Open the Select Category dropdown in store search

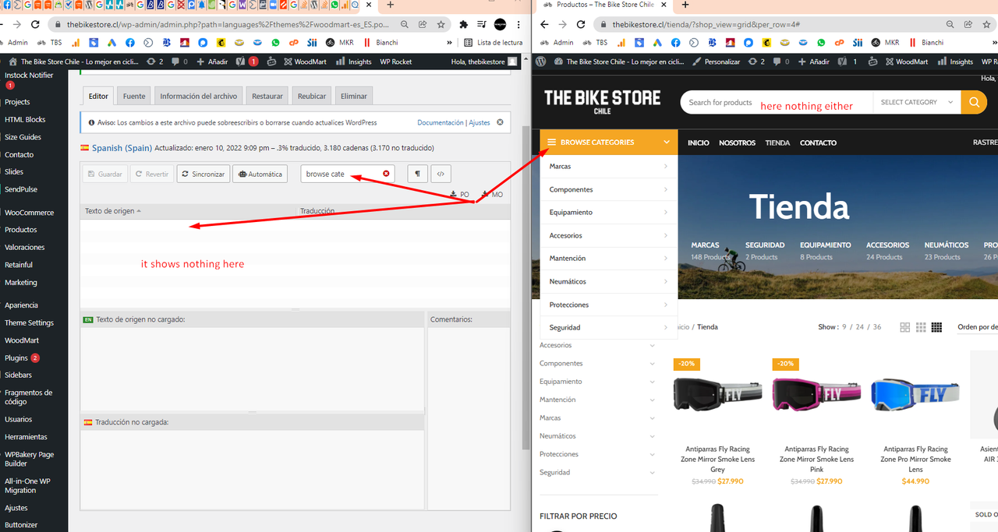click(917, 102)
